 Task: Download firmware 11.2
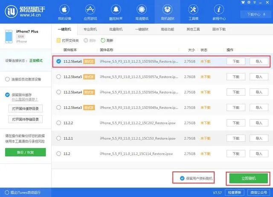pyautogui.click(x=236, y=154)
